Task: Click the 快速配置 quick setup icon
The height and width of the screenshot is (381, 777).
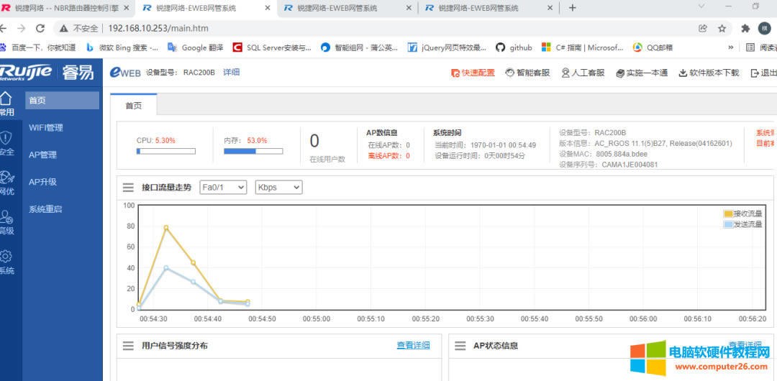Action: (455, 73)
